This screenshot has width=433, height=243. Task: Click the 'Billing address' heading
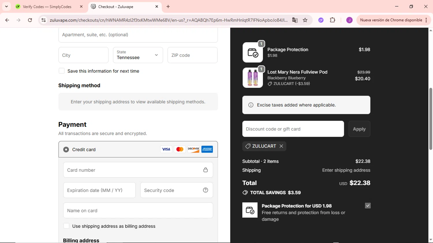pos(81,240)
